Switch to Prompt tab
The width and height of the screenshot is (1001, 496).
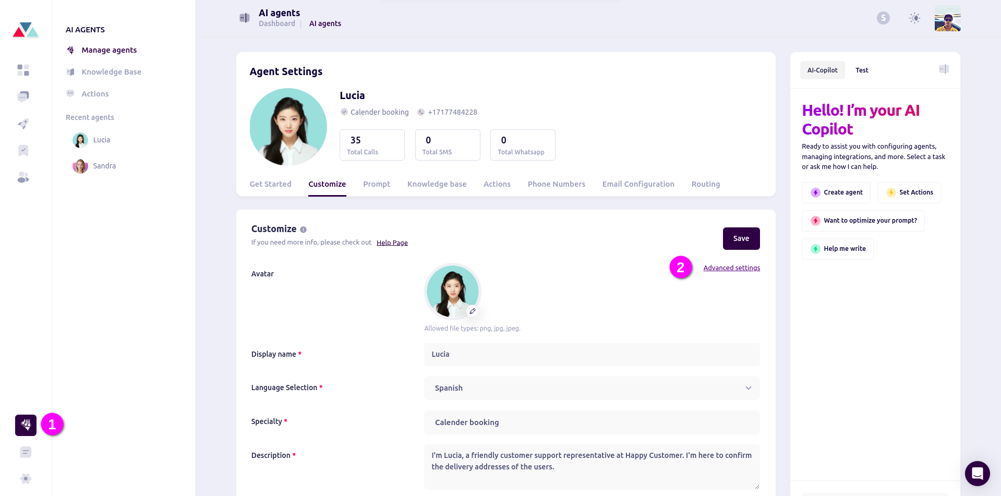click(x=377, y=184)
